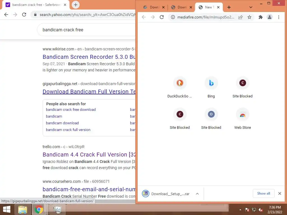The image size is (287, 215).
Task: Open the Chrome profile avatar
Action: coord(269,17)
